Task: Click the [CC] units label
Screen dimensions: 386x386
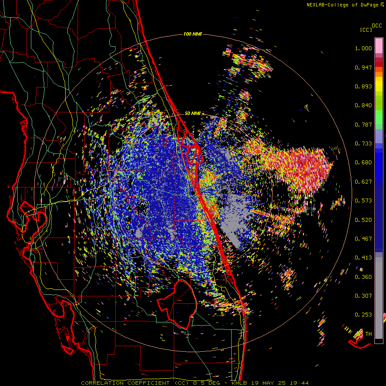Action: click(366, 30)
